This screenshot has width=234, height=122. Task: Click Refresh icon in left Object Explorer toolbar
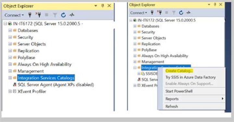point(63,15)
